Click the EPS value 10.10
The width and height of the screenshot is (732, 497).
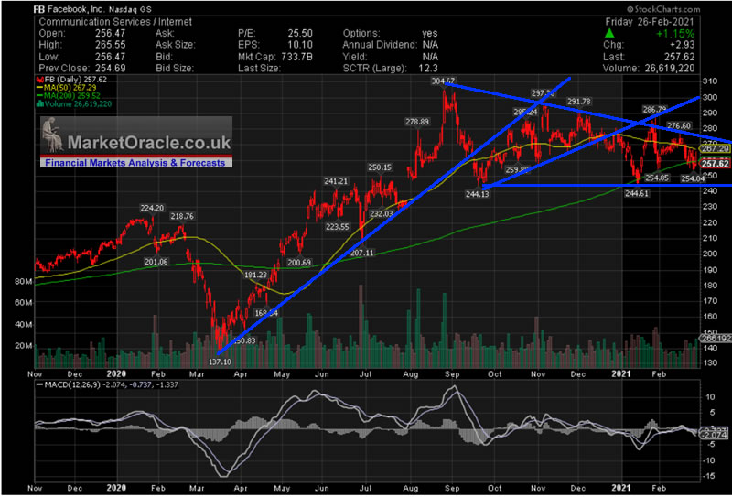click(x=300, y=45)
